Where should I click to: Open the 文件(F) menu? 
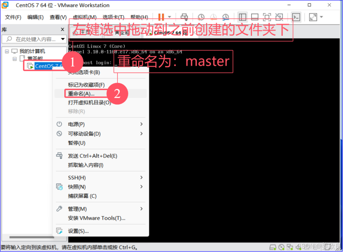[13, 17]
